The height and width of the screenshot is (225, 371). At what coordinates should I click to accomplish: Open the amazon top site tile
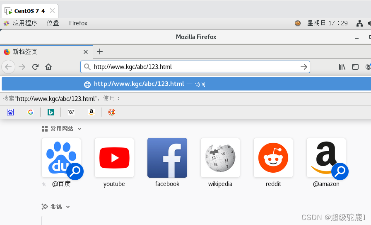[x=326, y=158]
